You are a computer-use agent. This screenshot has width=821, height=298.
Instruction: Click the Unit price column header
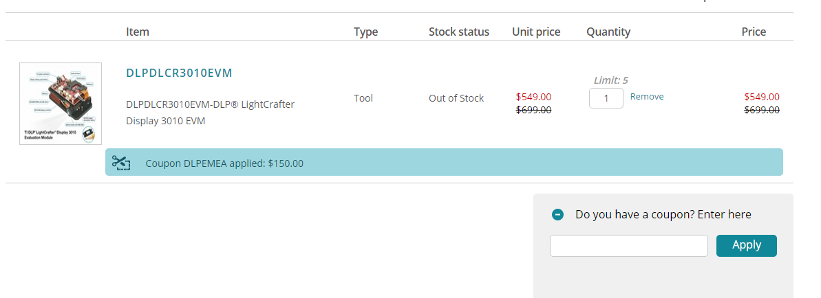pos(536,32)
